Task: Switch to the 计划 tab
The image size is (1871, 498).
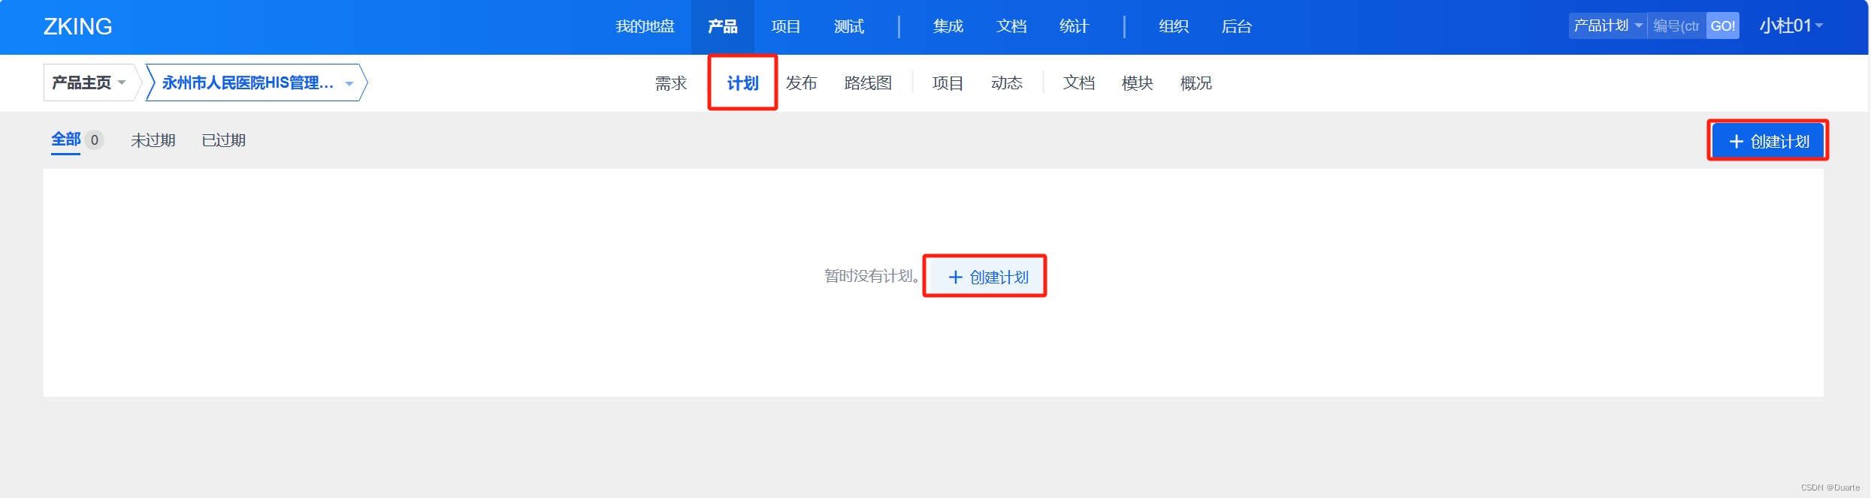Action: coord(742,83)
